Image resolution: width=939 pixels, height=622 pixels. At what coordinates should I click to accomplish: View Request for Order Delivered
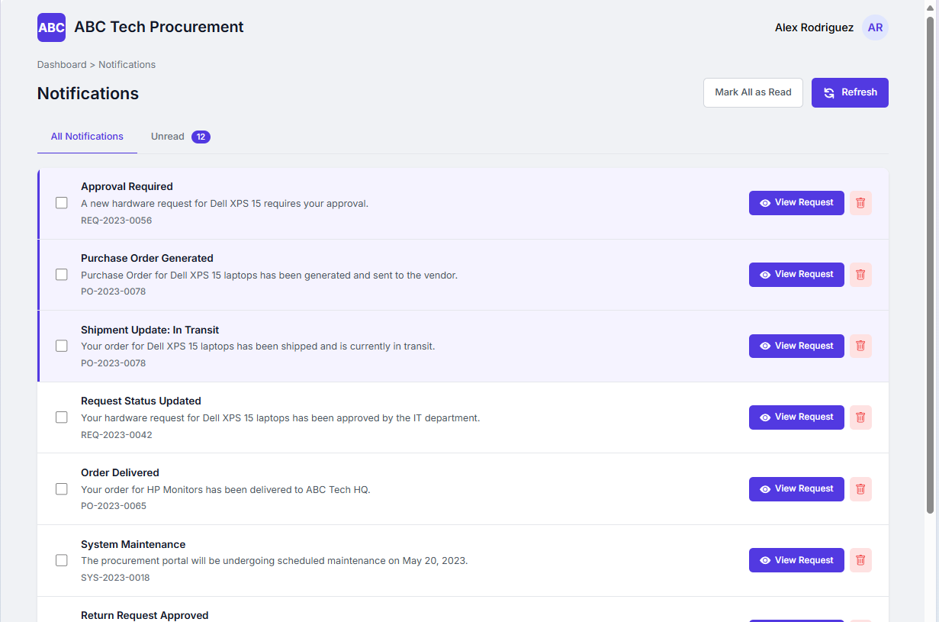point(796,489)
